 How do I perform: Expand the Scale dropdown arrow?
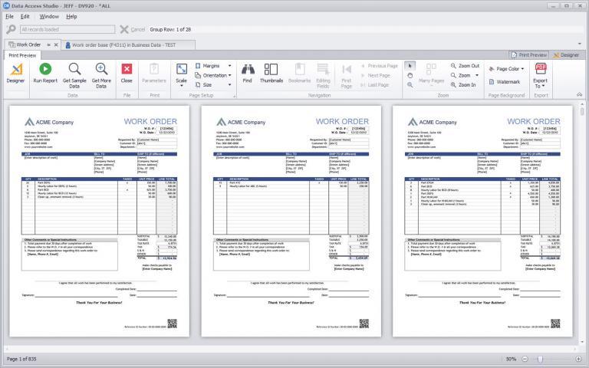pos(182,86)
